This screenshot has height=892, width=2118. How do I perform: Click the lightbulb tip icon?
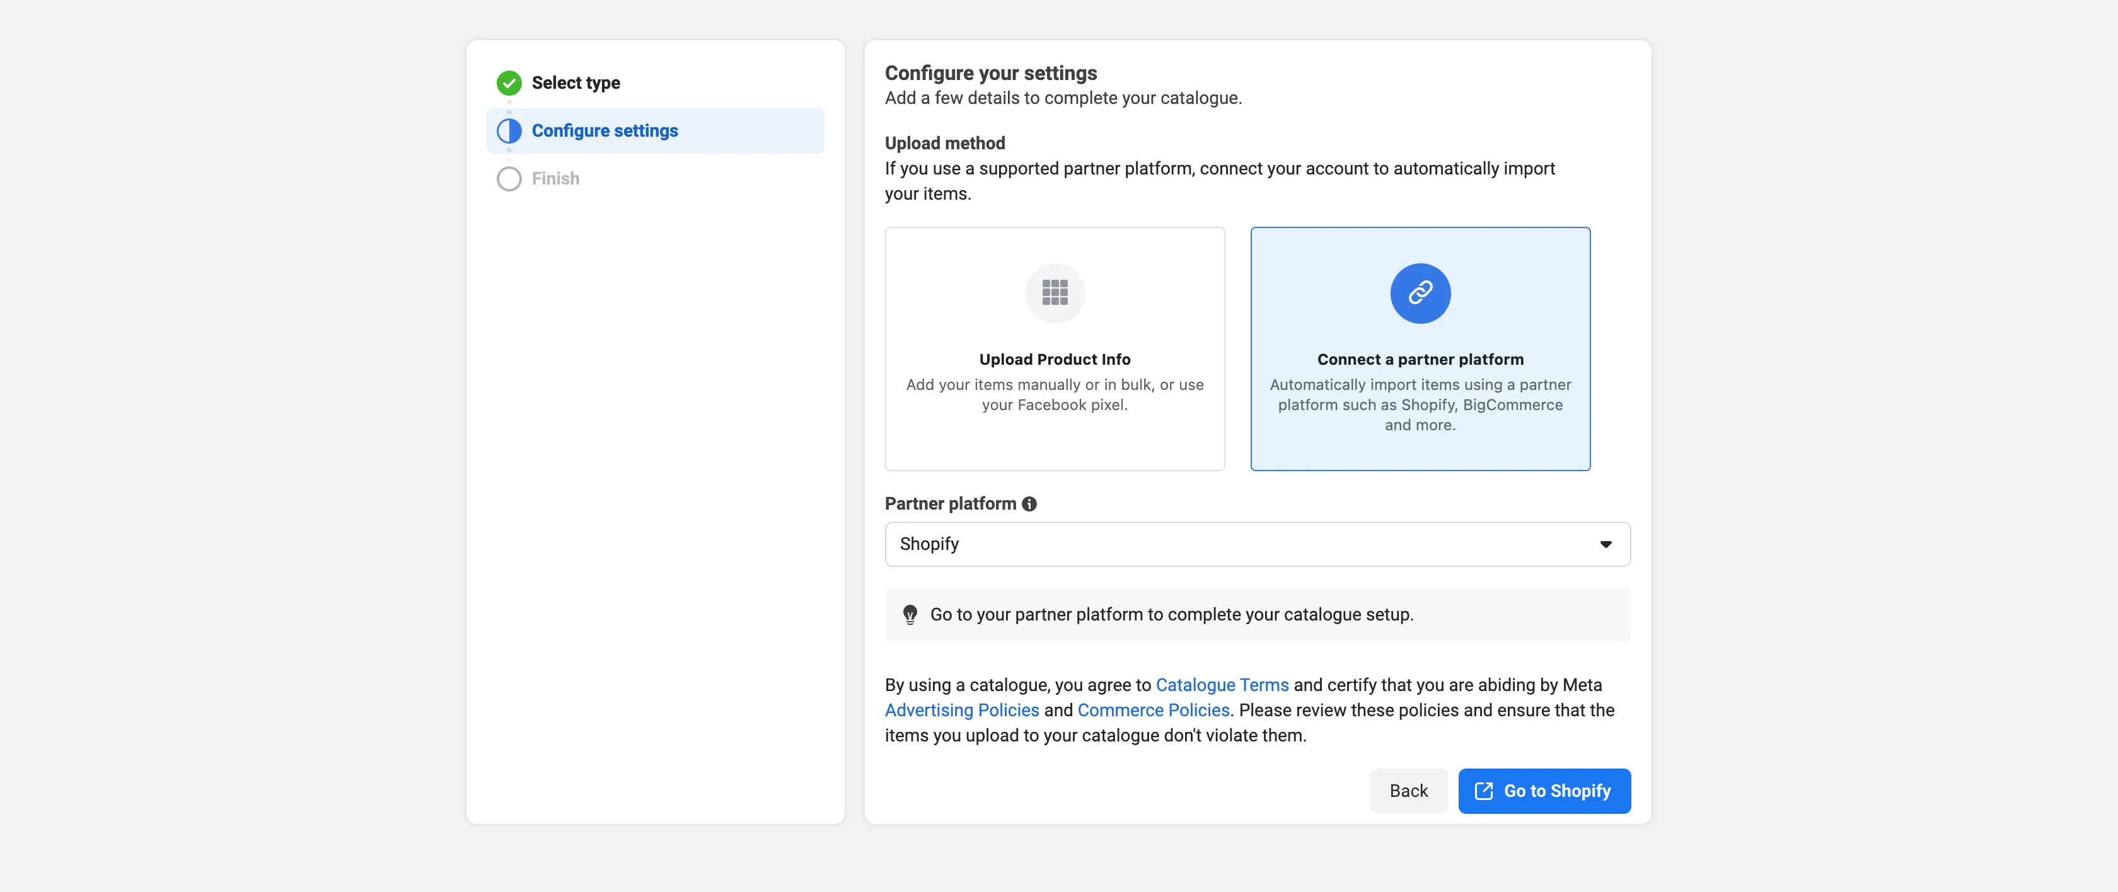coord(910,614)
